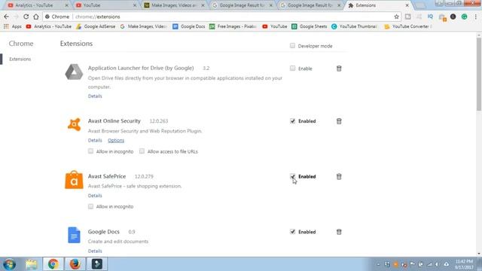Enable Application Launcher for Drive checkbox
Screen dimensions: 482x271
[292, 69]
